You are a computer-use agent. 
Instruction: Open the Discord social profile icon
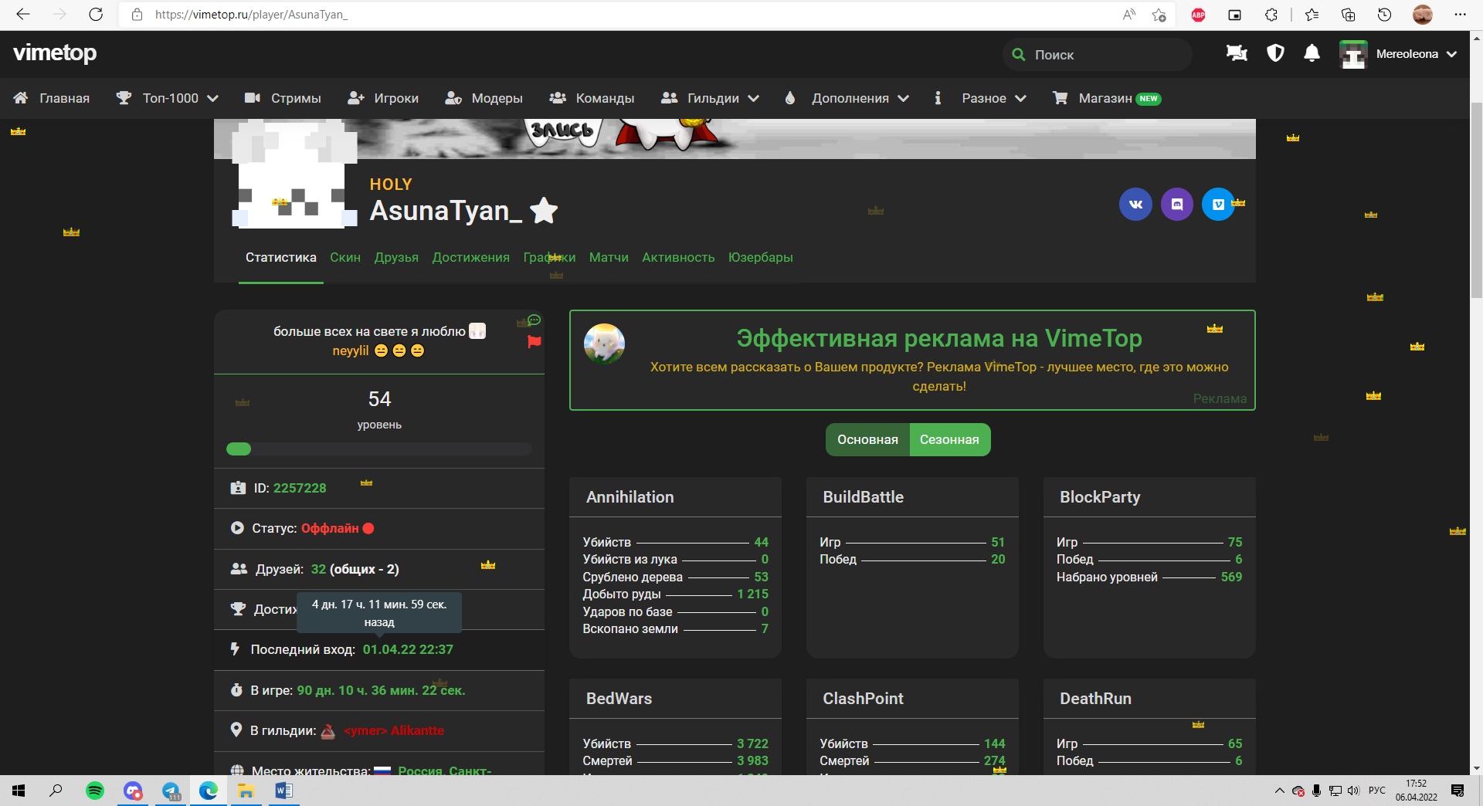[1177, 205]
